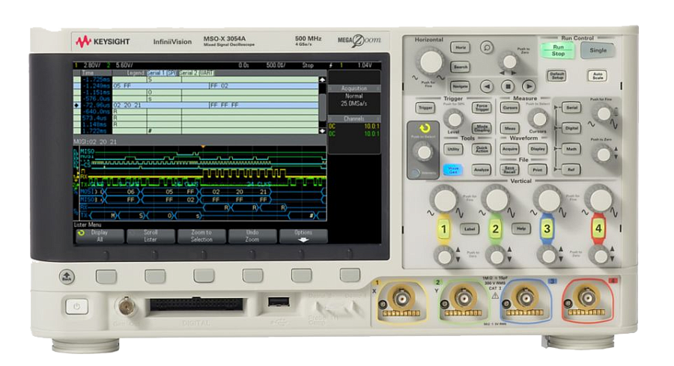This screenshot has height=366, width=674.
Task: Open the Options softkey menu
Action: pyautogui.click(x=303, y=236)
